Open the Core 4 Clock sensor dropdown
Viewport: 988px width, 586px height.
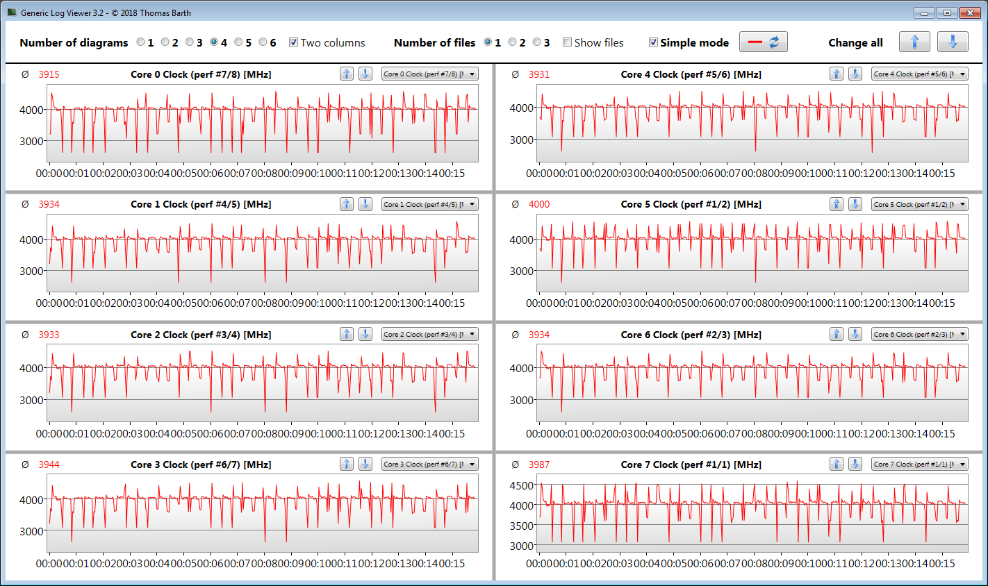tap(920, 74)
